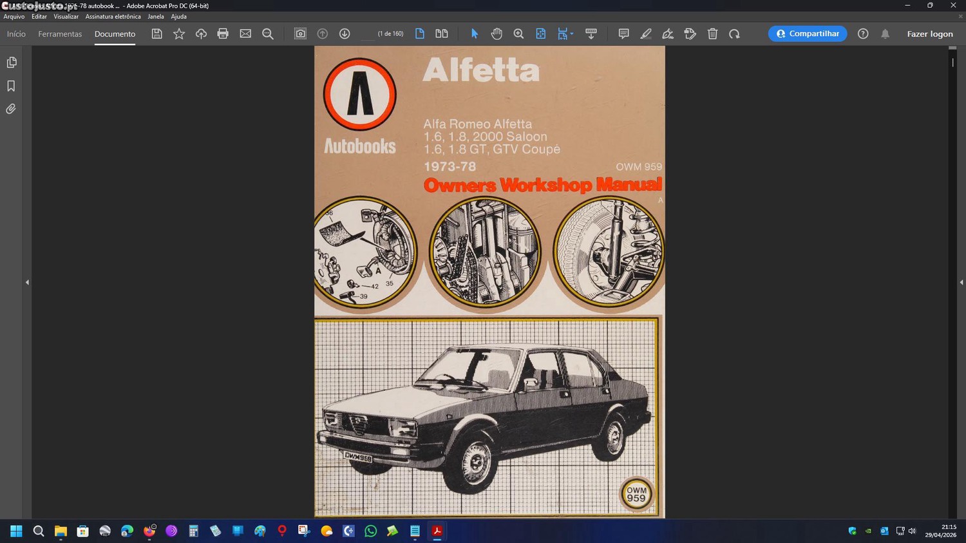966x543 pixels.
Task: Click the delete page trash icon
Action: (x=712, y=34)
